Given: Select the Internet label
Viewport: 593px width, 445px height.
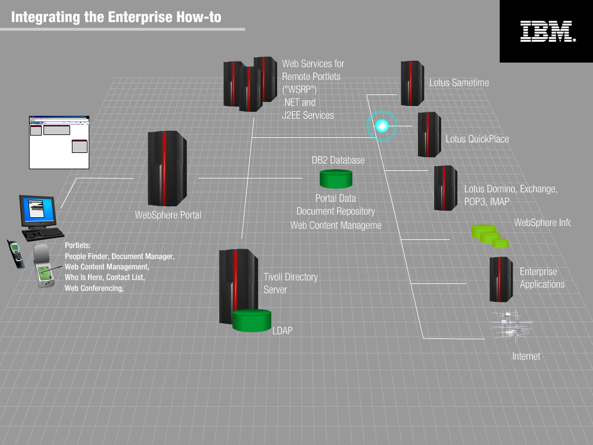Looking at the screenshot, I should pyautogui.click(x=526, y=356).
